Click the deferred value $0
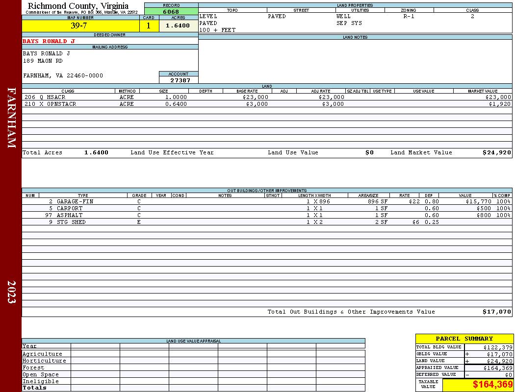 click(509, 375)
